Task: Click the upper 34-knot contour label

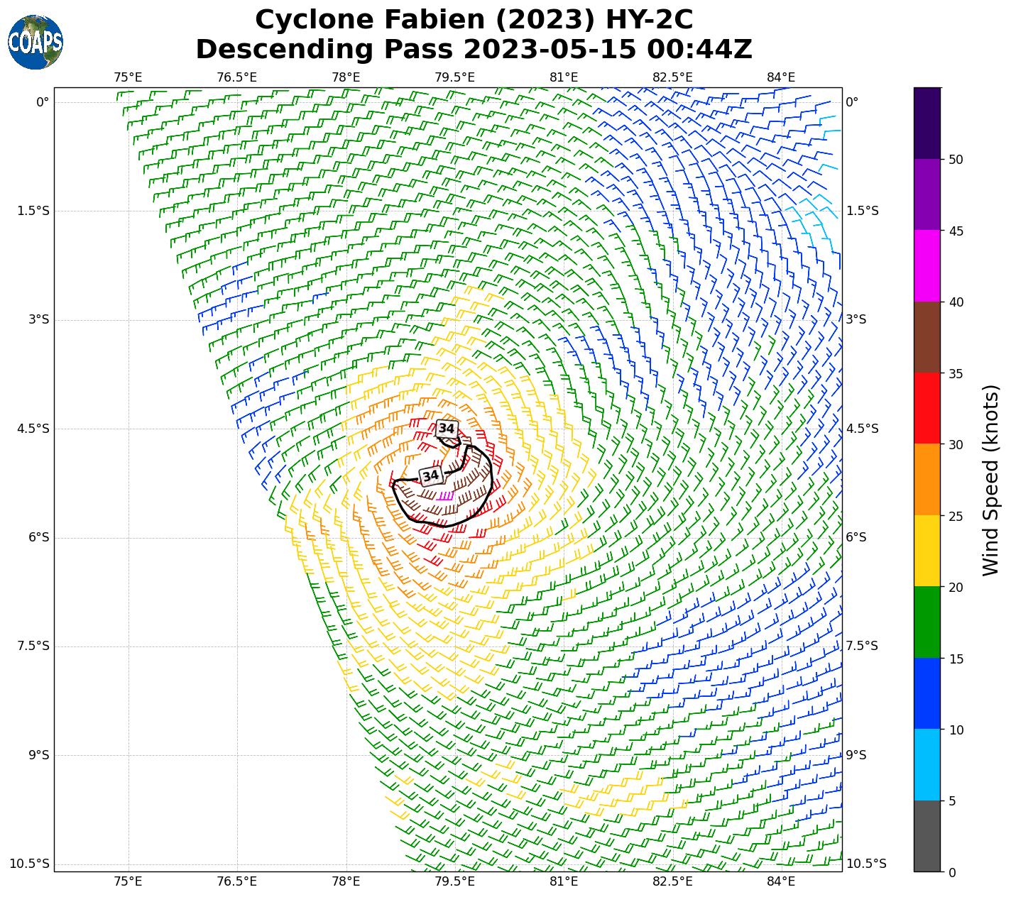Action: point(446,429)
